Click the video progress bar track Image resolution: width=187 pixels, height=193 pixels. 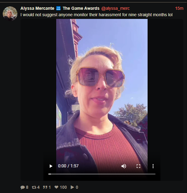click(x=102, y=174)
